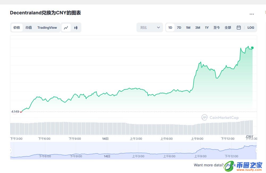Viewport: 266px width, 173px height.
Task: Select the 7D time range
Action: tap(179, 27)
